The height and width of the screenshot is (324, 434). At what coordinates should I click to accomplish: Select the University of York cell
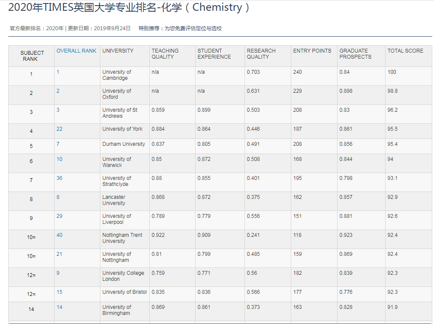pos(125,131)
